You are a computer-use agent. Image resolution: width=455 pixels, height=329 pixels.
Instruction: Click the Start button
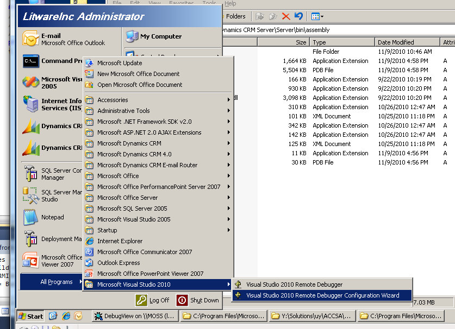tap(31, 316)
